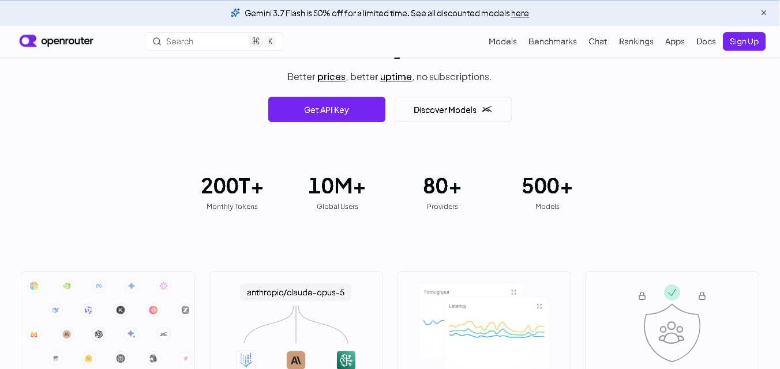Click the sparkle icon in the promo banner
The height and width of the screenshot is (369, 780).
pos(235,13)
